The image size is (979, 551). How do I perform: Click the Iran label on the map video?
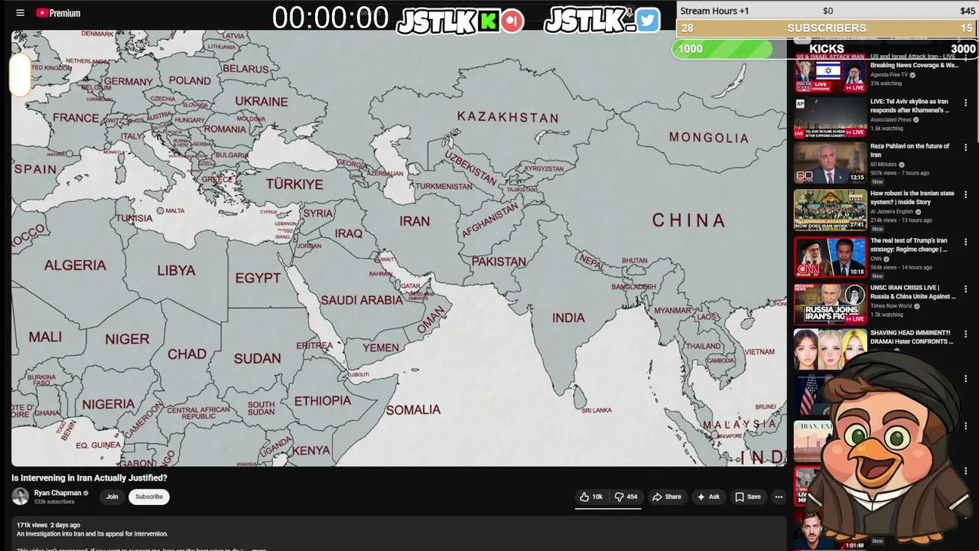point(415,221)
